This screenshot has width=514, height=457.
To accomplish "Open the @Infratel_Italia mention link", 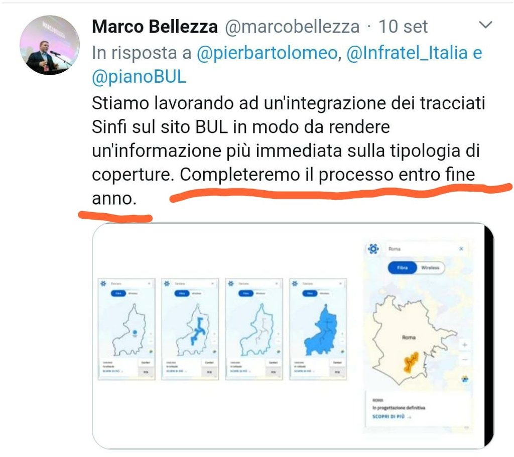I will coord(407,53).
